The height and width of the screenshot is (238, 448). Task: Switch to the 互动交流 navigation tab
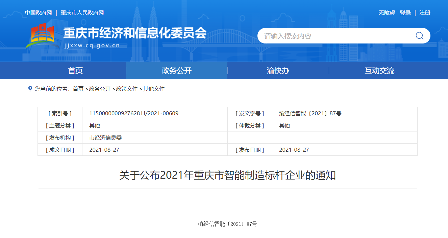[x=379, y=70]
